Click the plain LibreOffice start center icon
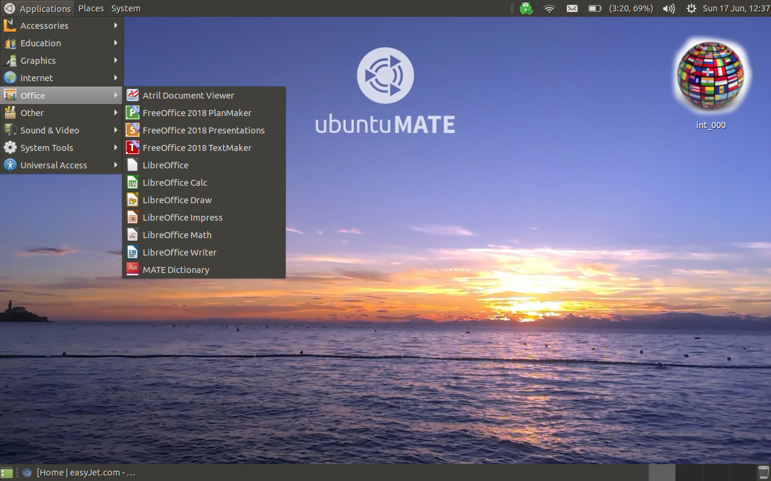Image resolution: width=771 pixels, height=481 pixels. coord(133,165)
